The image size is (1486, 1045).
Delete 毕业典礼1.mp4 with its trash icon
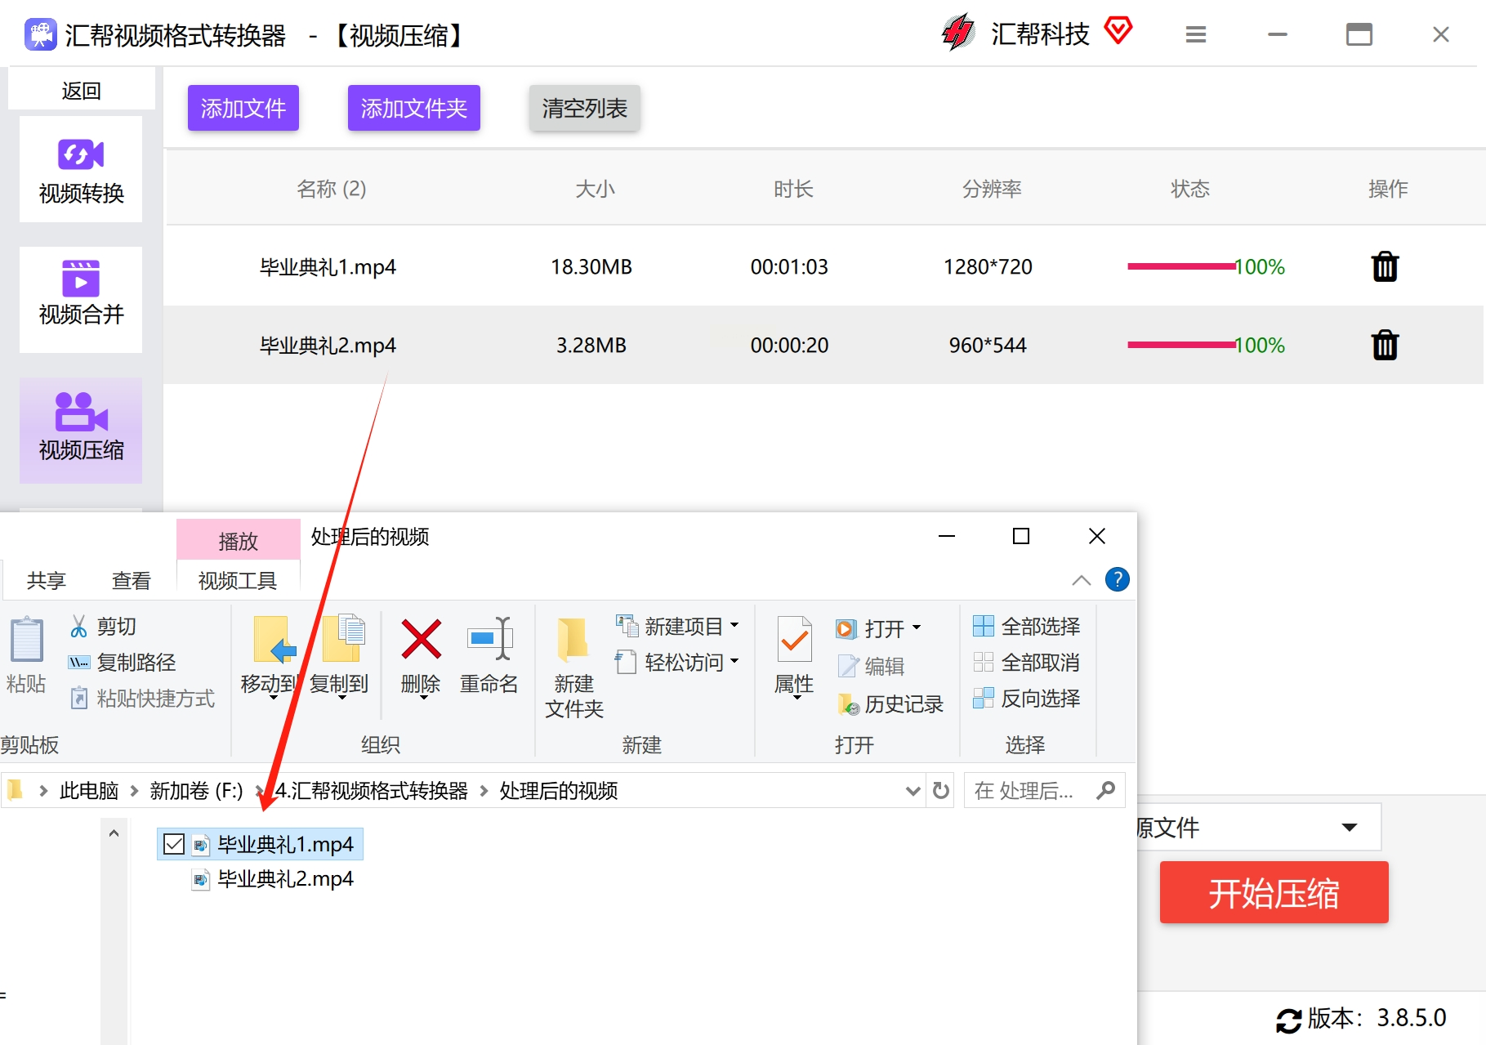pyautogui.click(x=1385, y=266)
